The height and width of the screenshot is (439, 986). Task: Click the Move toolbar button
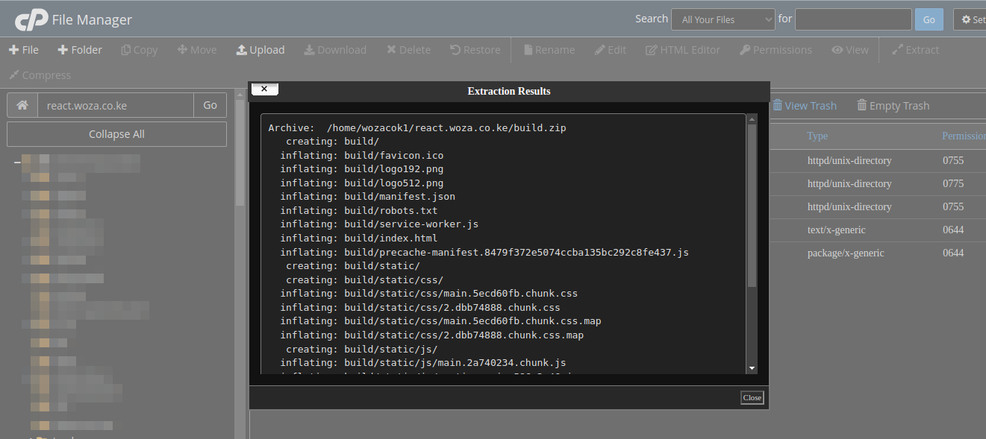[x=197, y=50]
